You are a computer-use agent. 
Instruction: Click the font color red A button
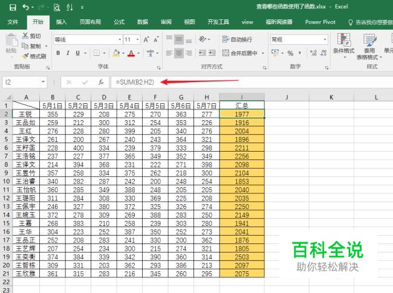click(x=131, y=53)
